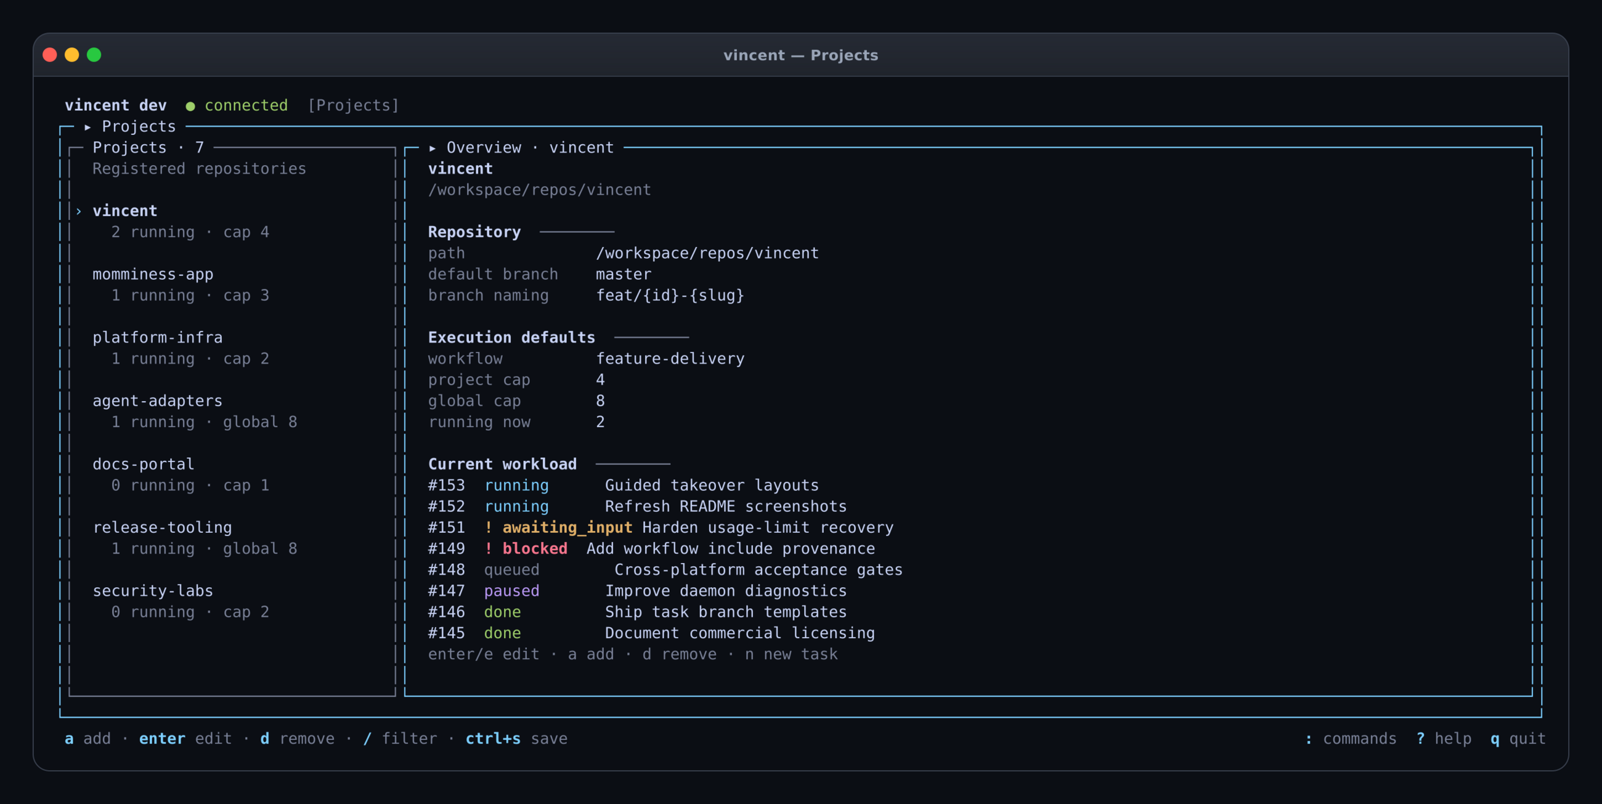The width and height of the screenshot is (1602, 804).
Task: Open task #149 Add workflow include provenance
Action: click(x=651, y=549)
